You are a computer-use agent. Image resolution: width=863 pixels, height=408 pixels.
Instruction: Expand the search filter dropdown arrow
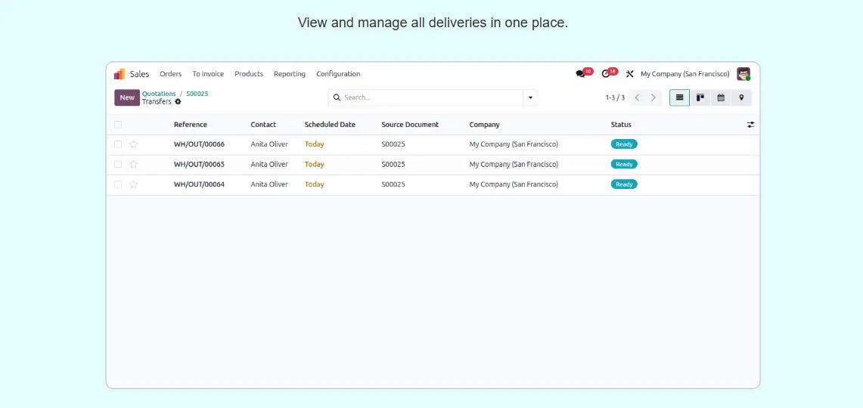pyautogui.click(x=530, y=97)
